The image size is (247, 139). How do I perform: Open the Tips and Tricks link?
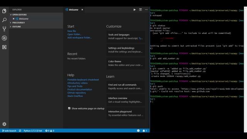click(75, 86)
